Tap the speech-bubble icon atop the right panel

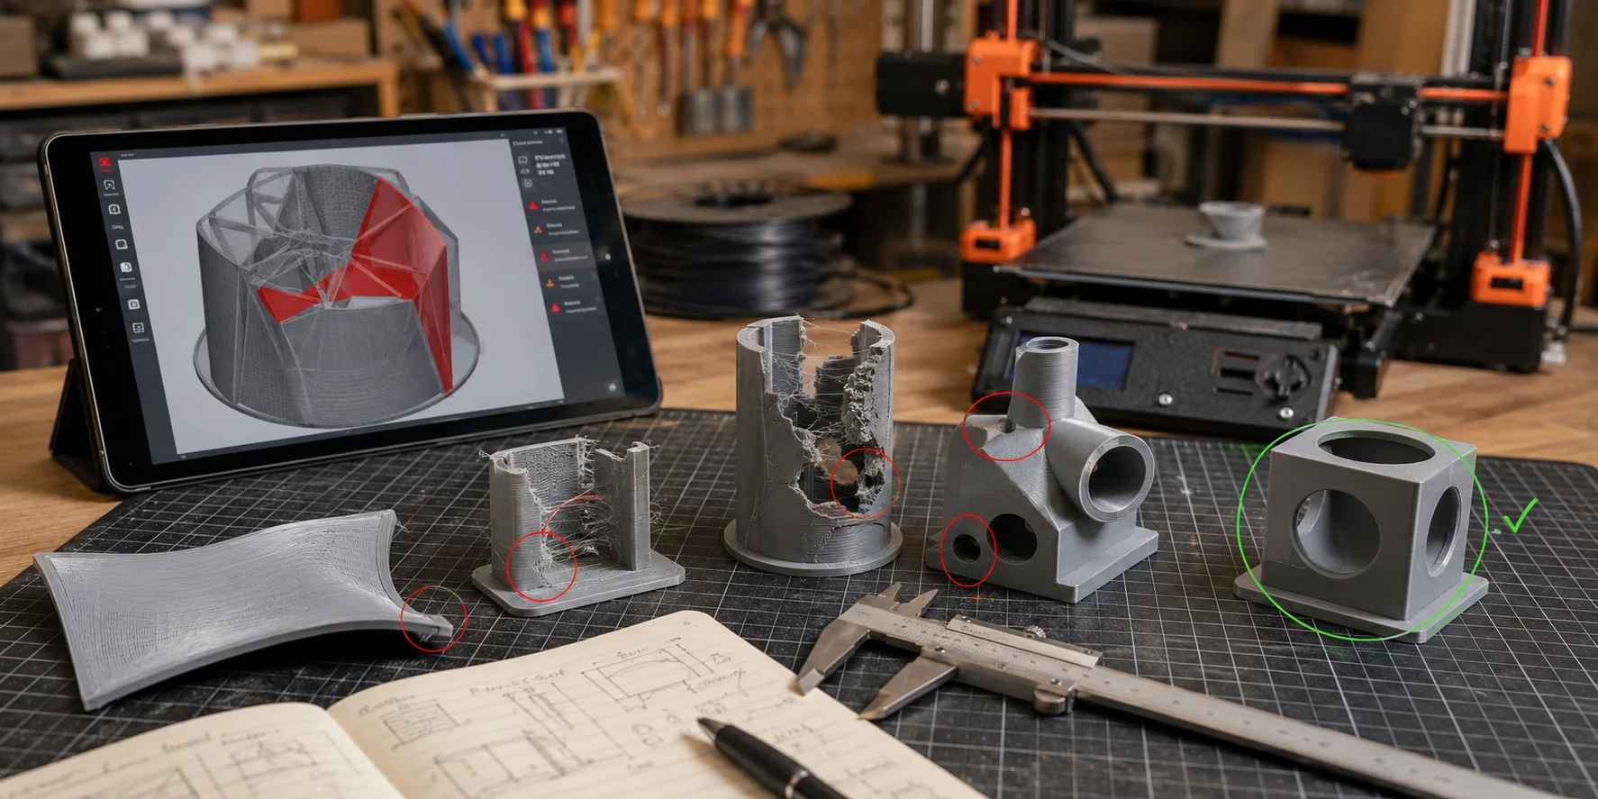(523, 159)
